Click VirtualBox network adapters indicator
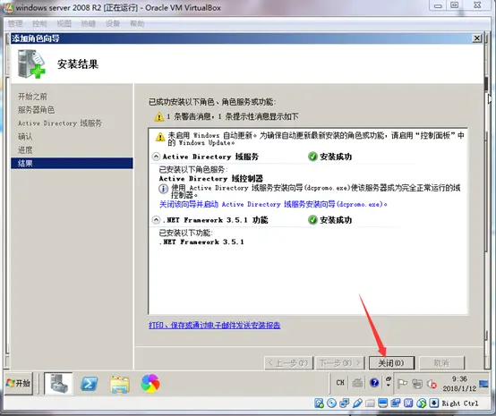Screen dimensions: 496x416 (344, 403)
